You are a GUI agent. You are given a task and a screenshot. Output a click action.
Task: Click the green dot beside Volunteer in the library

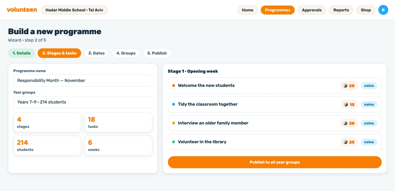tap(173, 142)
